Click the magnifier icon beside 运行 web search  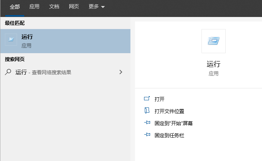coord(8,72)
